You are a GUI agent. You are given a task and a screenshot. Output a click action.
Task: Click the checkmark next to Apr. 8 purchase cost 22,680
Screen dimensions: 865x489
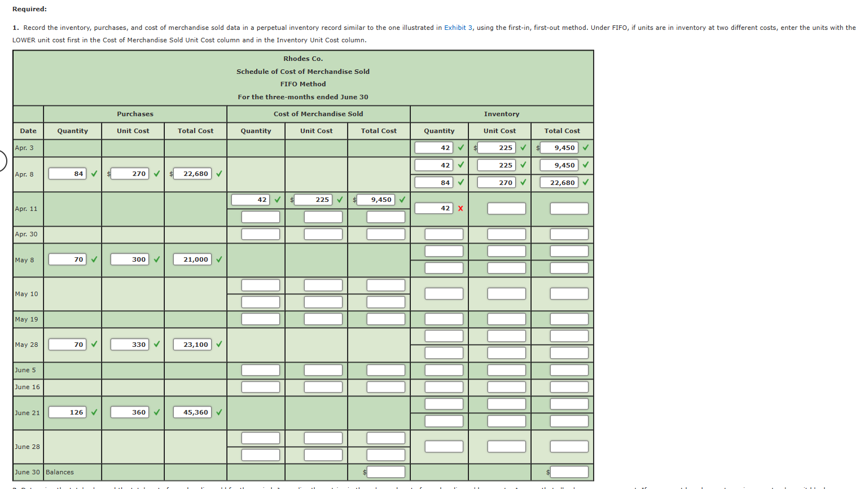219,174
